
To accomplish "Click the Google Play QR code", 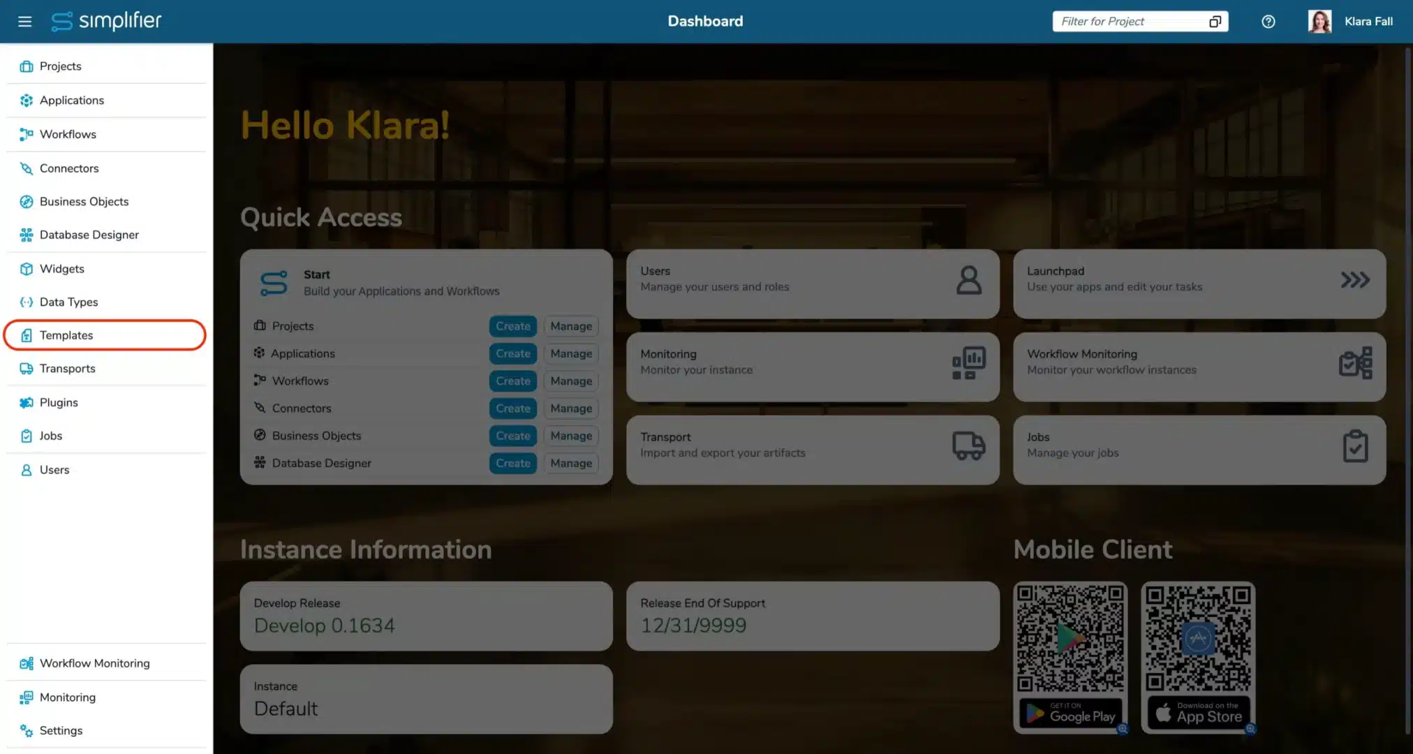I will [1070, 638].
